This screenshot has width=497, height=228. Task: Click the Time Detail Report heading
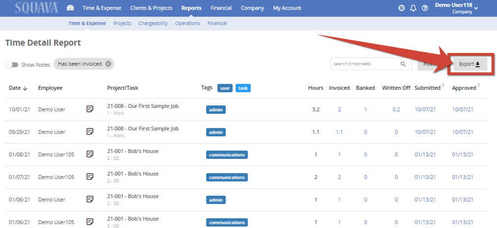pyautogui.click(x=43, y=43)
